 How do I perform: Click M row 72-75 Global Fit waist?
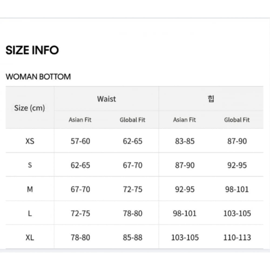[x=133, y=189]
